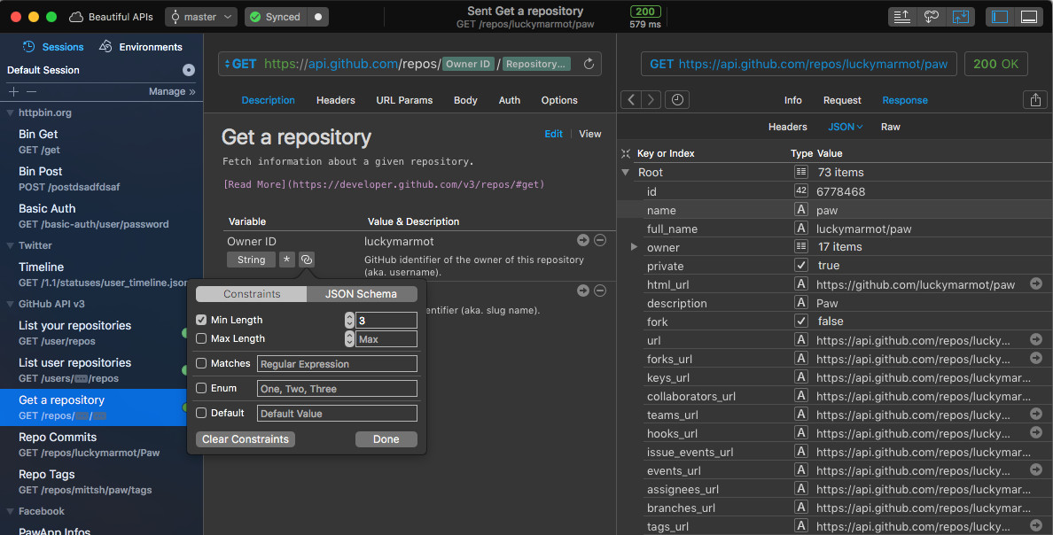Click the share/export icon in the response panel
Viewport: 1053px width, 535px height.
point(1035,100)
